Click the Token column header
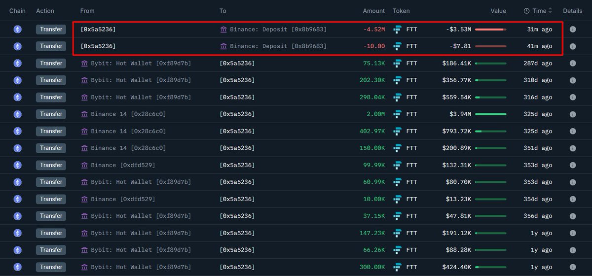 point(401,11)
